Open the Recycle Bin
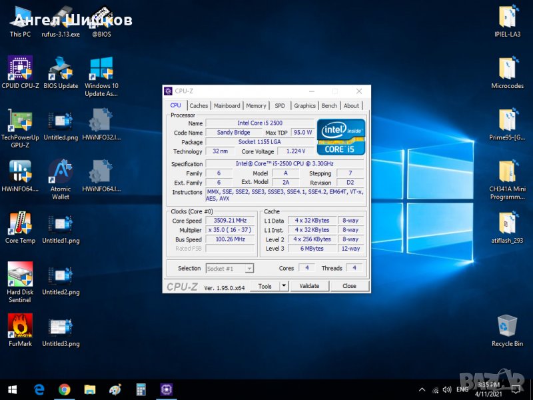Screen dimensions: 533x400 pos(507,327)
